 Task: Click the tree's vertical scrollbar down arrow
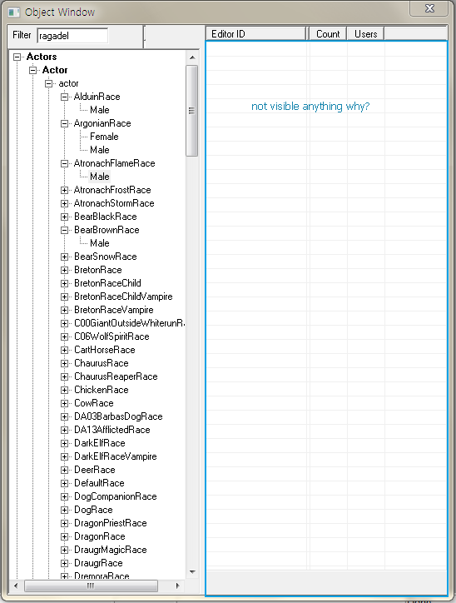(x=192, y=572)
